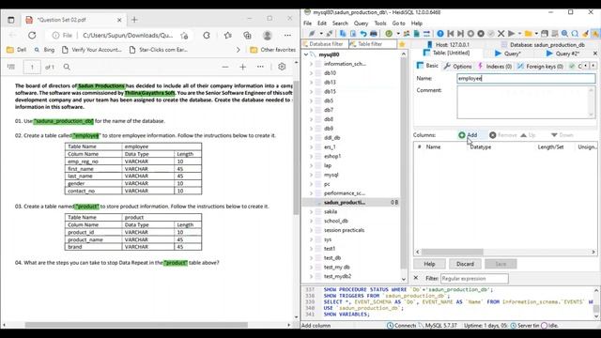Click the disconnect plug icon in HeidiSQL
The image size is (601, 338).
click(330, 34)
